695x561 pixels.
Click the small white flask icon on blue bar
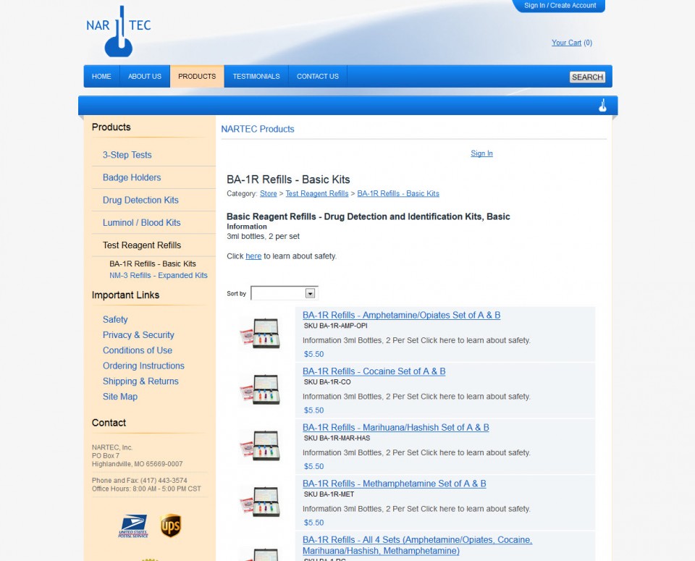602,106
